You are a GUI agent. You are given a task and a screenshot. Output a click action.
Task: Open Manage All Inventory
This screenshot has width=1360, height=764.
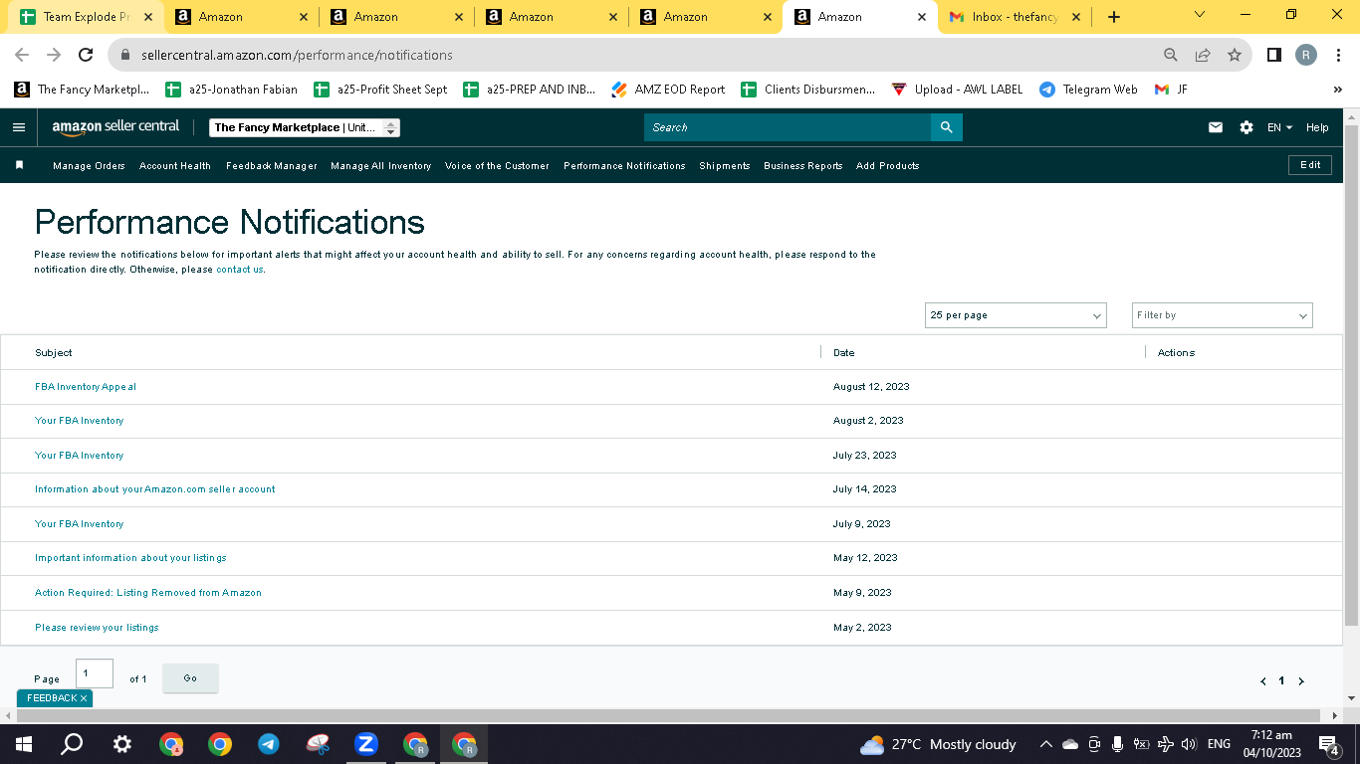click(380, 166)
